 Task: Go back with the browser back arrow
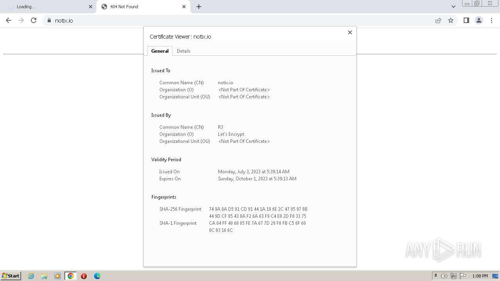coord(9,20)
